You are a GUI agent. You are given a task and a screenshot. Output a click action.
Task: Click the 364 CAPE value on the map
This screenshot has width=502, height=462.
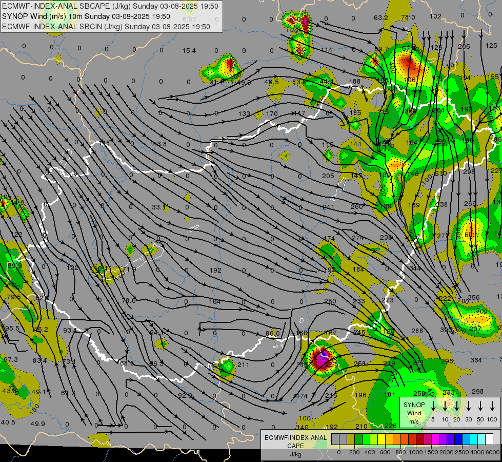(x=476, y=360)
